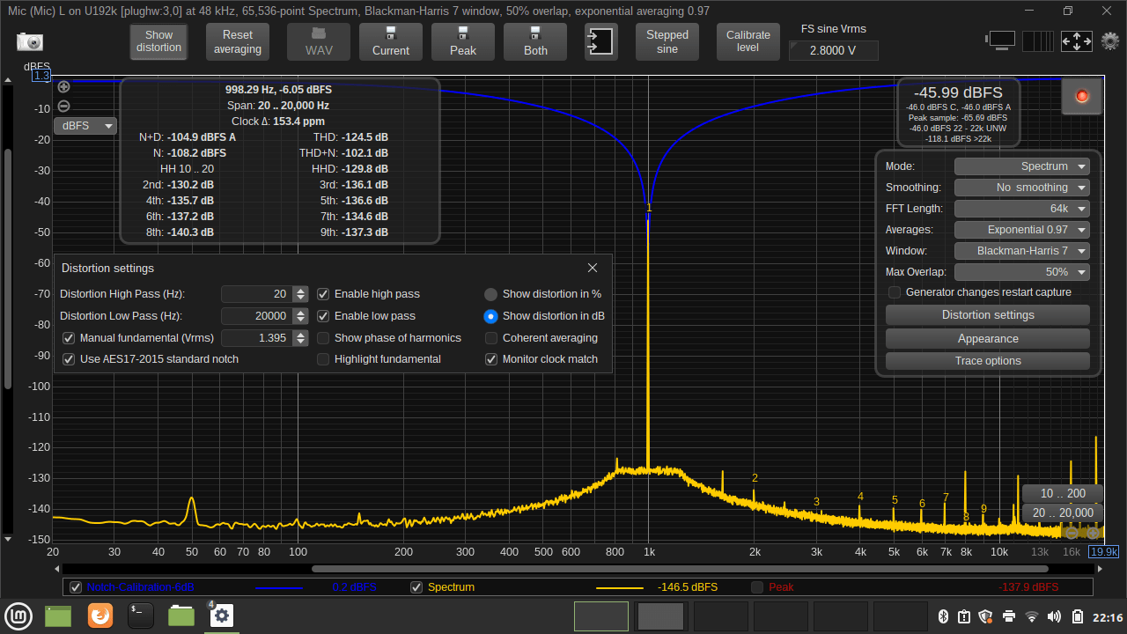Image resolution: width=1127 pixels, height=634 pixels.
Task: Enable Highlight fundamental checkbox
Action: coord(323,359)
